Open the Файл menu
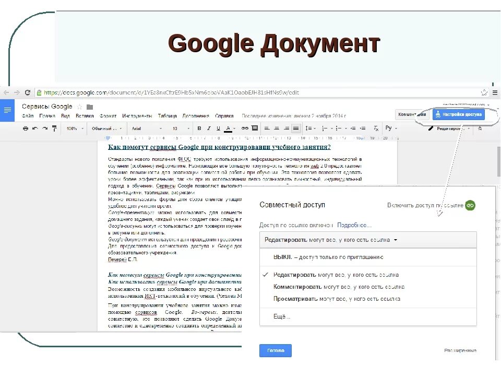The width and height of the screenshot is (501, 376). [x=28, y=116]
